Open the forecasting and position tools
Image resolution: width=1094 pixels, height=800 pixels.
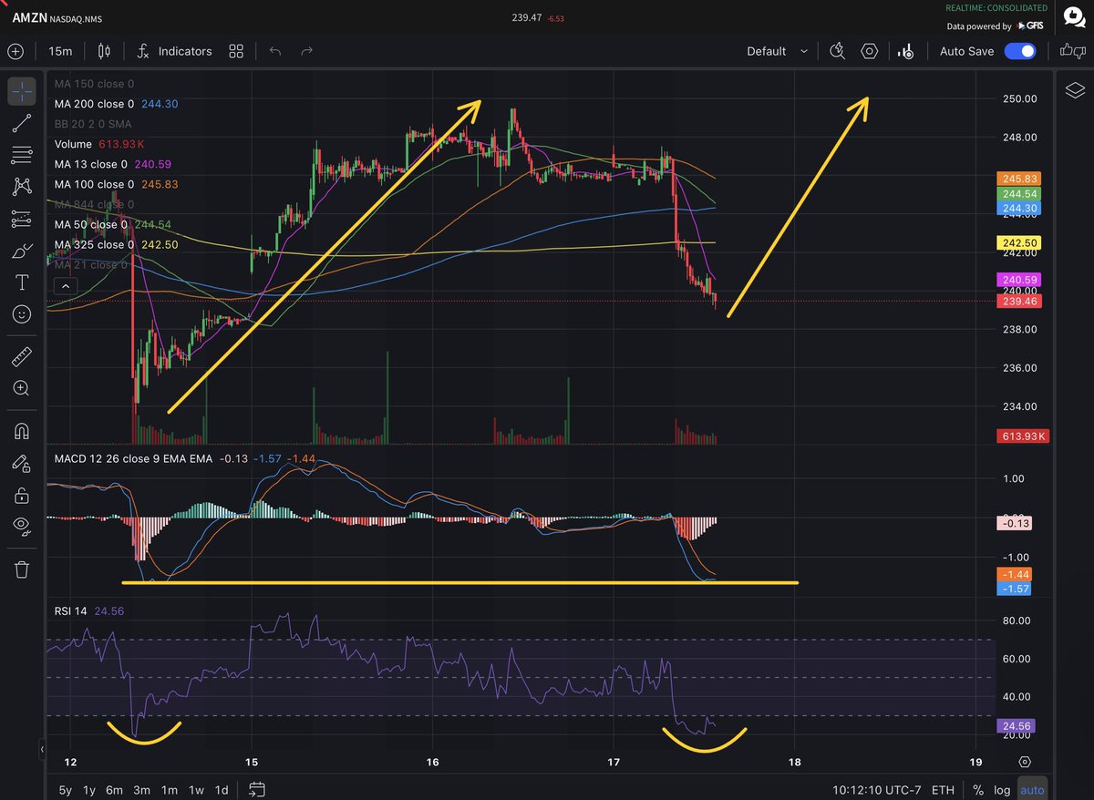(x=22, y=219)
